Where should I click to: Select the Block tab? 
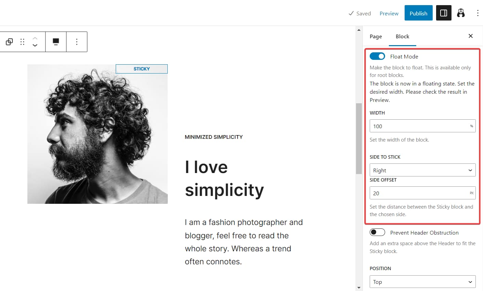pyautogui.click(x=402, y=36)
